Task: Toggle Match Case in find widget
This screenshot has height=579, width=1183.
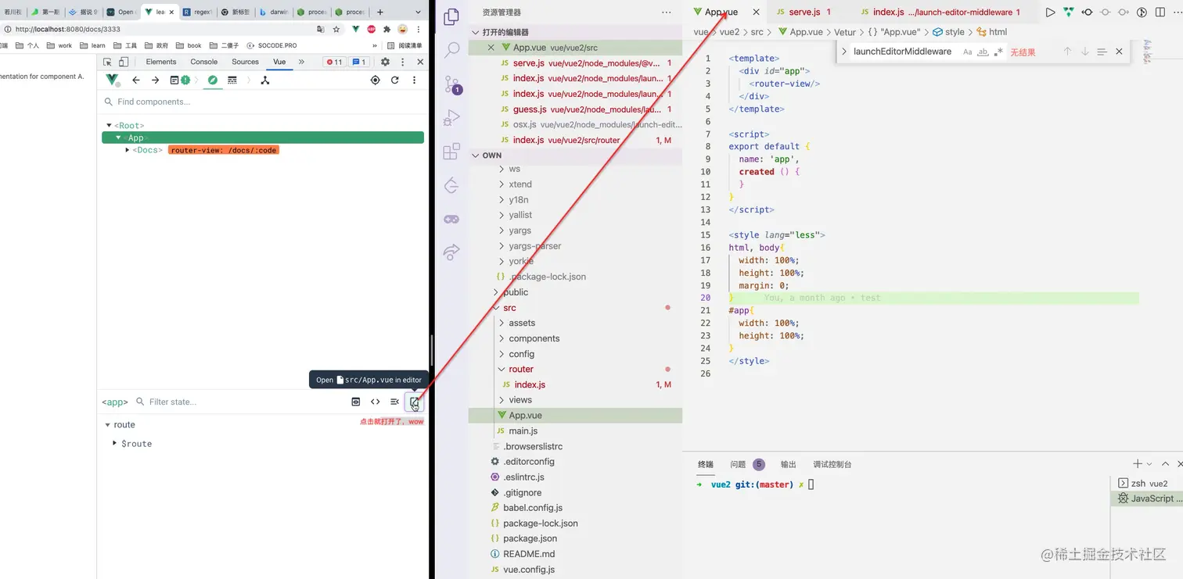Action: (x=968, y=52)
